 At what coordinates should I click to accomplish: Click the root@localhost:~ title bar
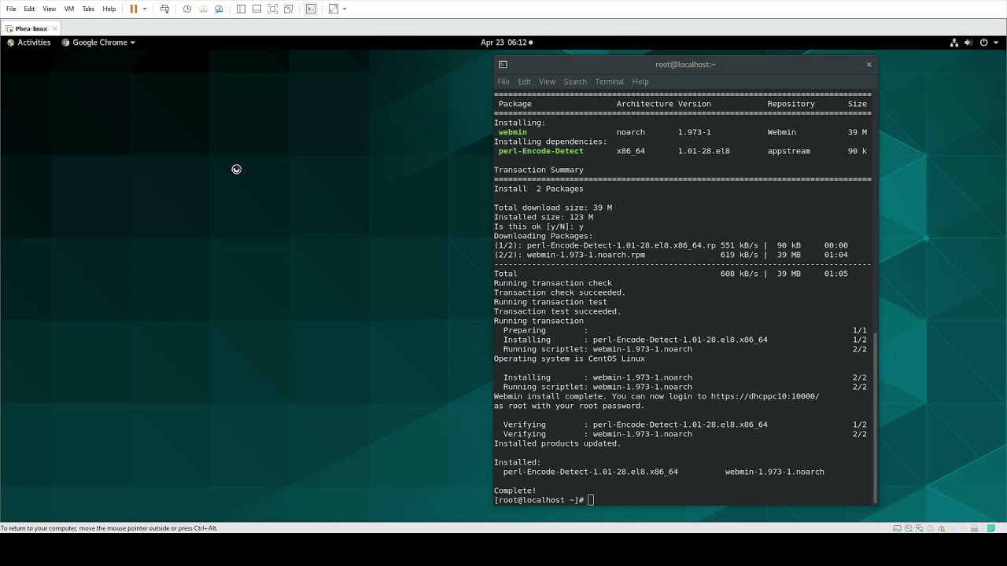click(x=685, y=64)
